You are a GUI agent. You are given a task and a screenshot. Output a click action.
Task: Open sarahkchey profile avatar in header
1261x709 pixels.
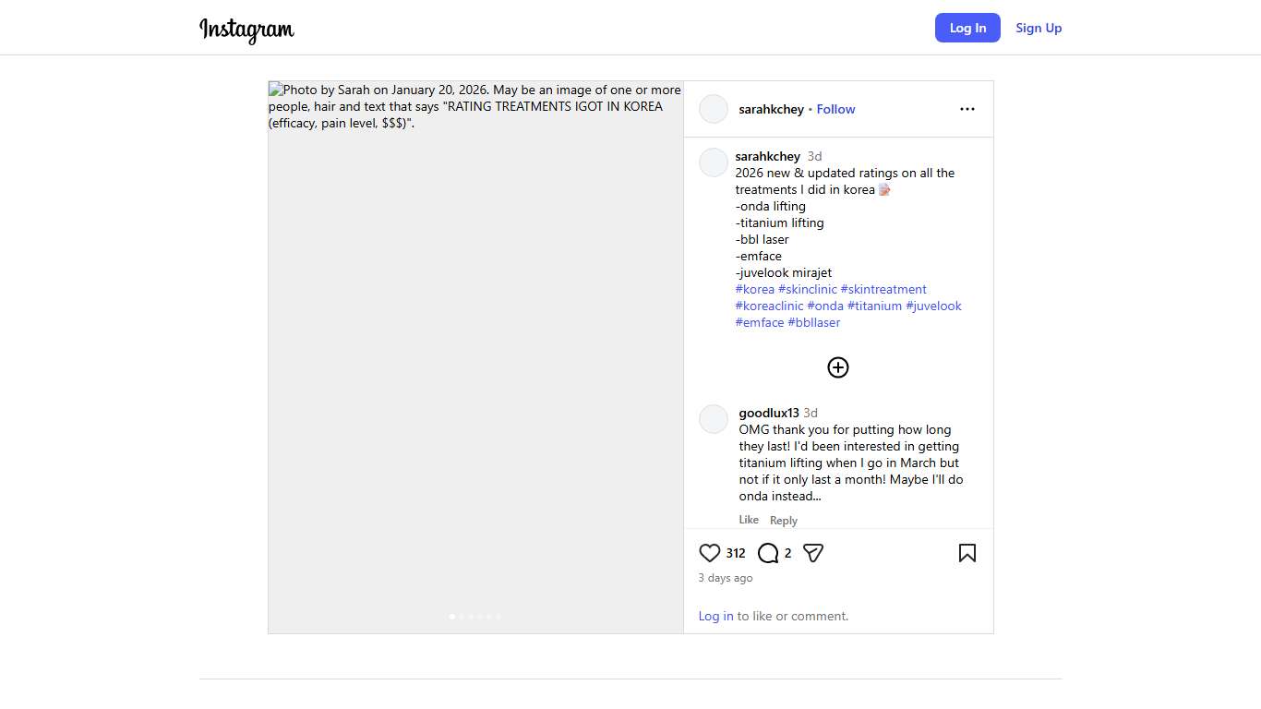(x=714, y=109)
